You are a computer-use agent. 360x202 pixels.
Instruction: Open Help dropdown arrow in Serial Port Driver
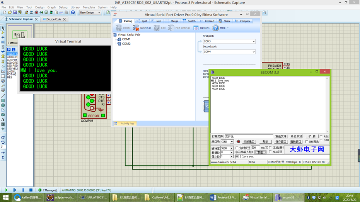[228, 28]
